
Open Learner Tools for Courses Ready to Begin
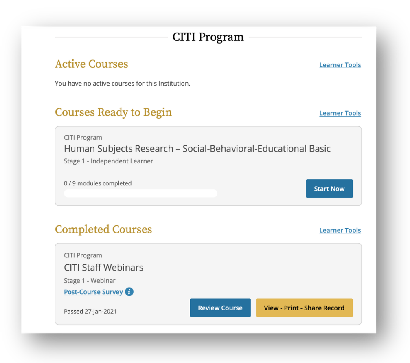(340, 113)
